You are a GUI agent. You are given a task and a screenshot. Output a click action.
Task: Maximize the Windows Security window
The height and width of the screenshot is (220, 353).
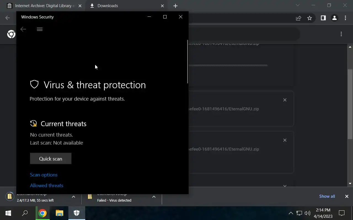(165, 17)
